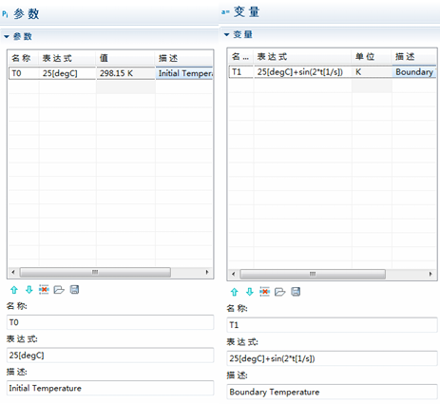Load variables from file icon

pyautogui.click(x=279, y=292)
